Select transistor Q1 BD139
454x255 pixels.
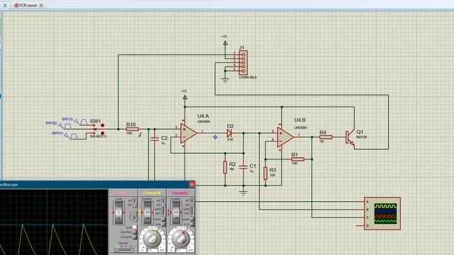click(x=350, y=137)
